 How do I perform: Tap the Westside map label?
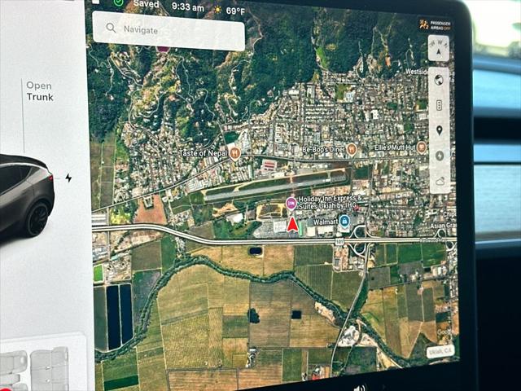pyautogui.click(x=416, y=72)
